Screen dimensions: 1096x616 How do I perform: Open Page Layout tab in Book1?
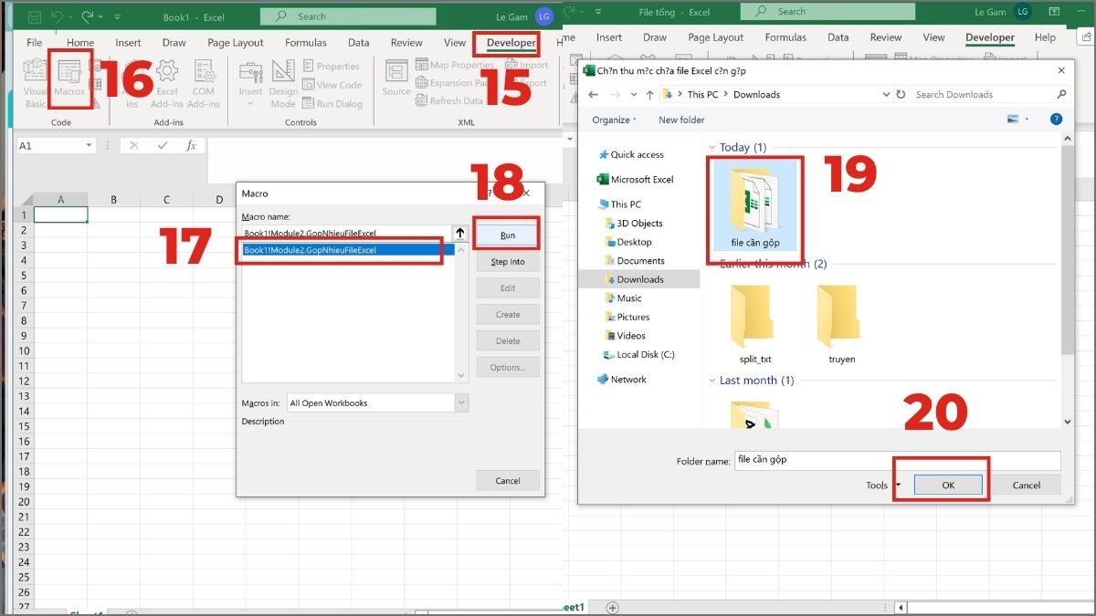pyautogui.click(x=236, y=43)
